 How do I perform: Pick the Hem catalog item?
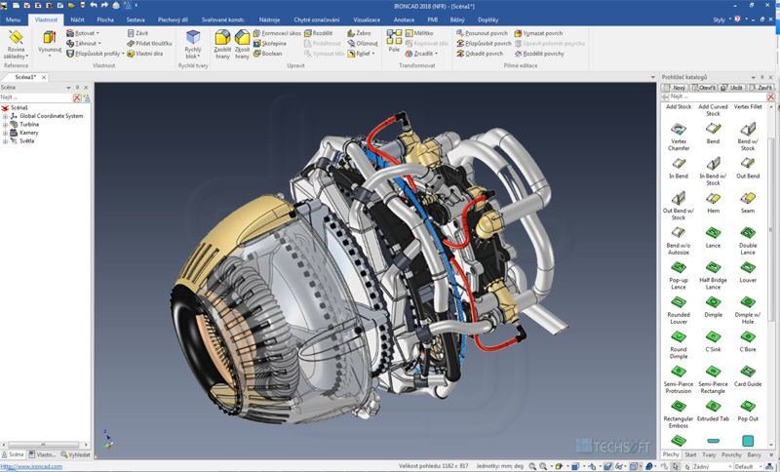pyautogui.click(x=713, y=203)
